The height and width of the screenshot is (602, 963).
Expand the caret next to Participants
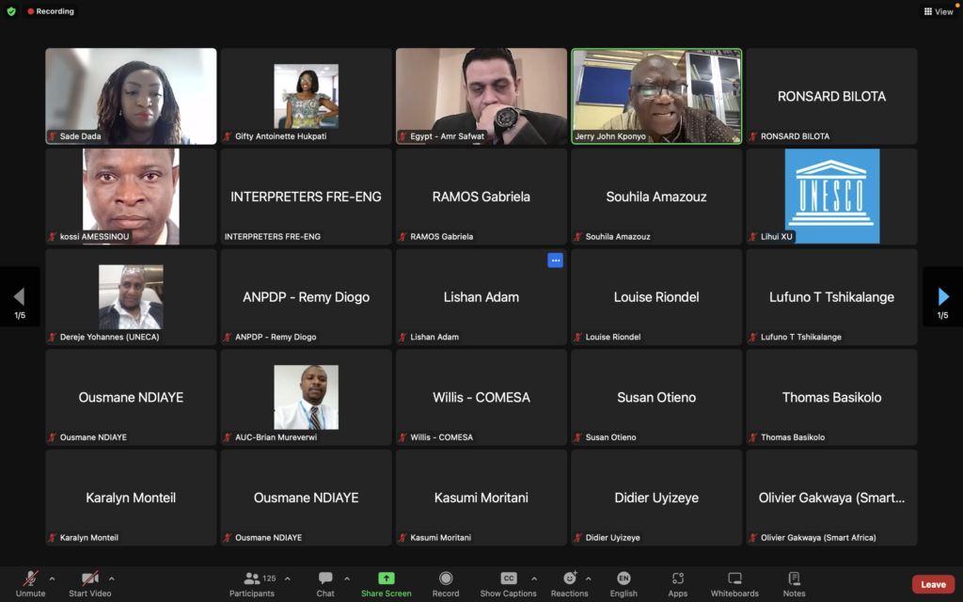288,578
